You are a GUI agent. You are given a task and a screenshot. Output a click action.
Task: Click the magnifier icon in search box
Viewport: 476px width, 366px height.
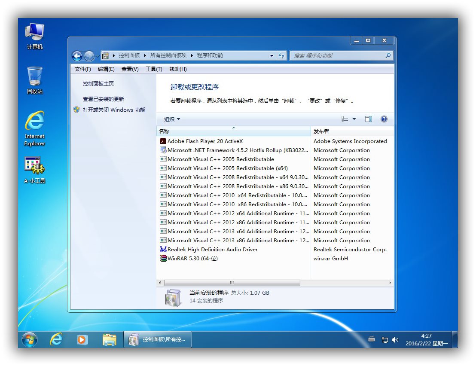388,55
